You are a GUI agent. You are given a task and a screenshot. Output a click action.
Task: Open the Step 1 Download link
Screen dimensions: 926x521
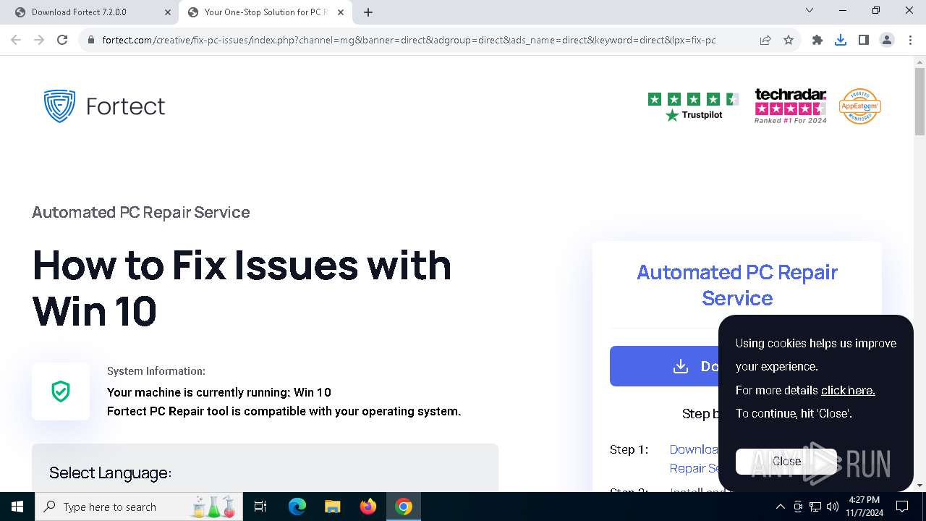(x=694, y=459)
